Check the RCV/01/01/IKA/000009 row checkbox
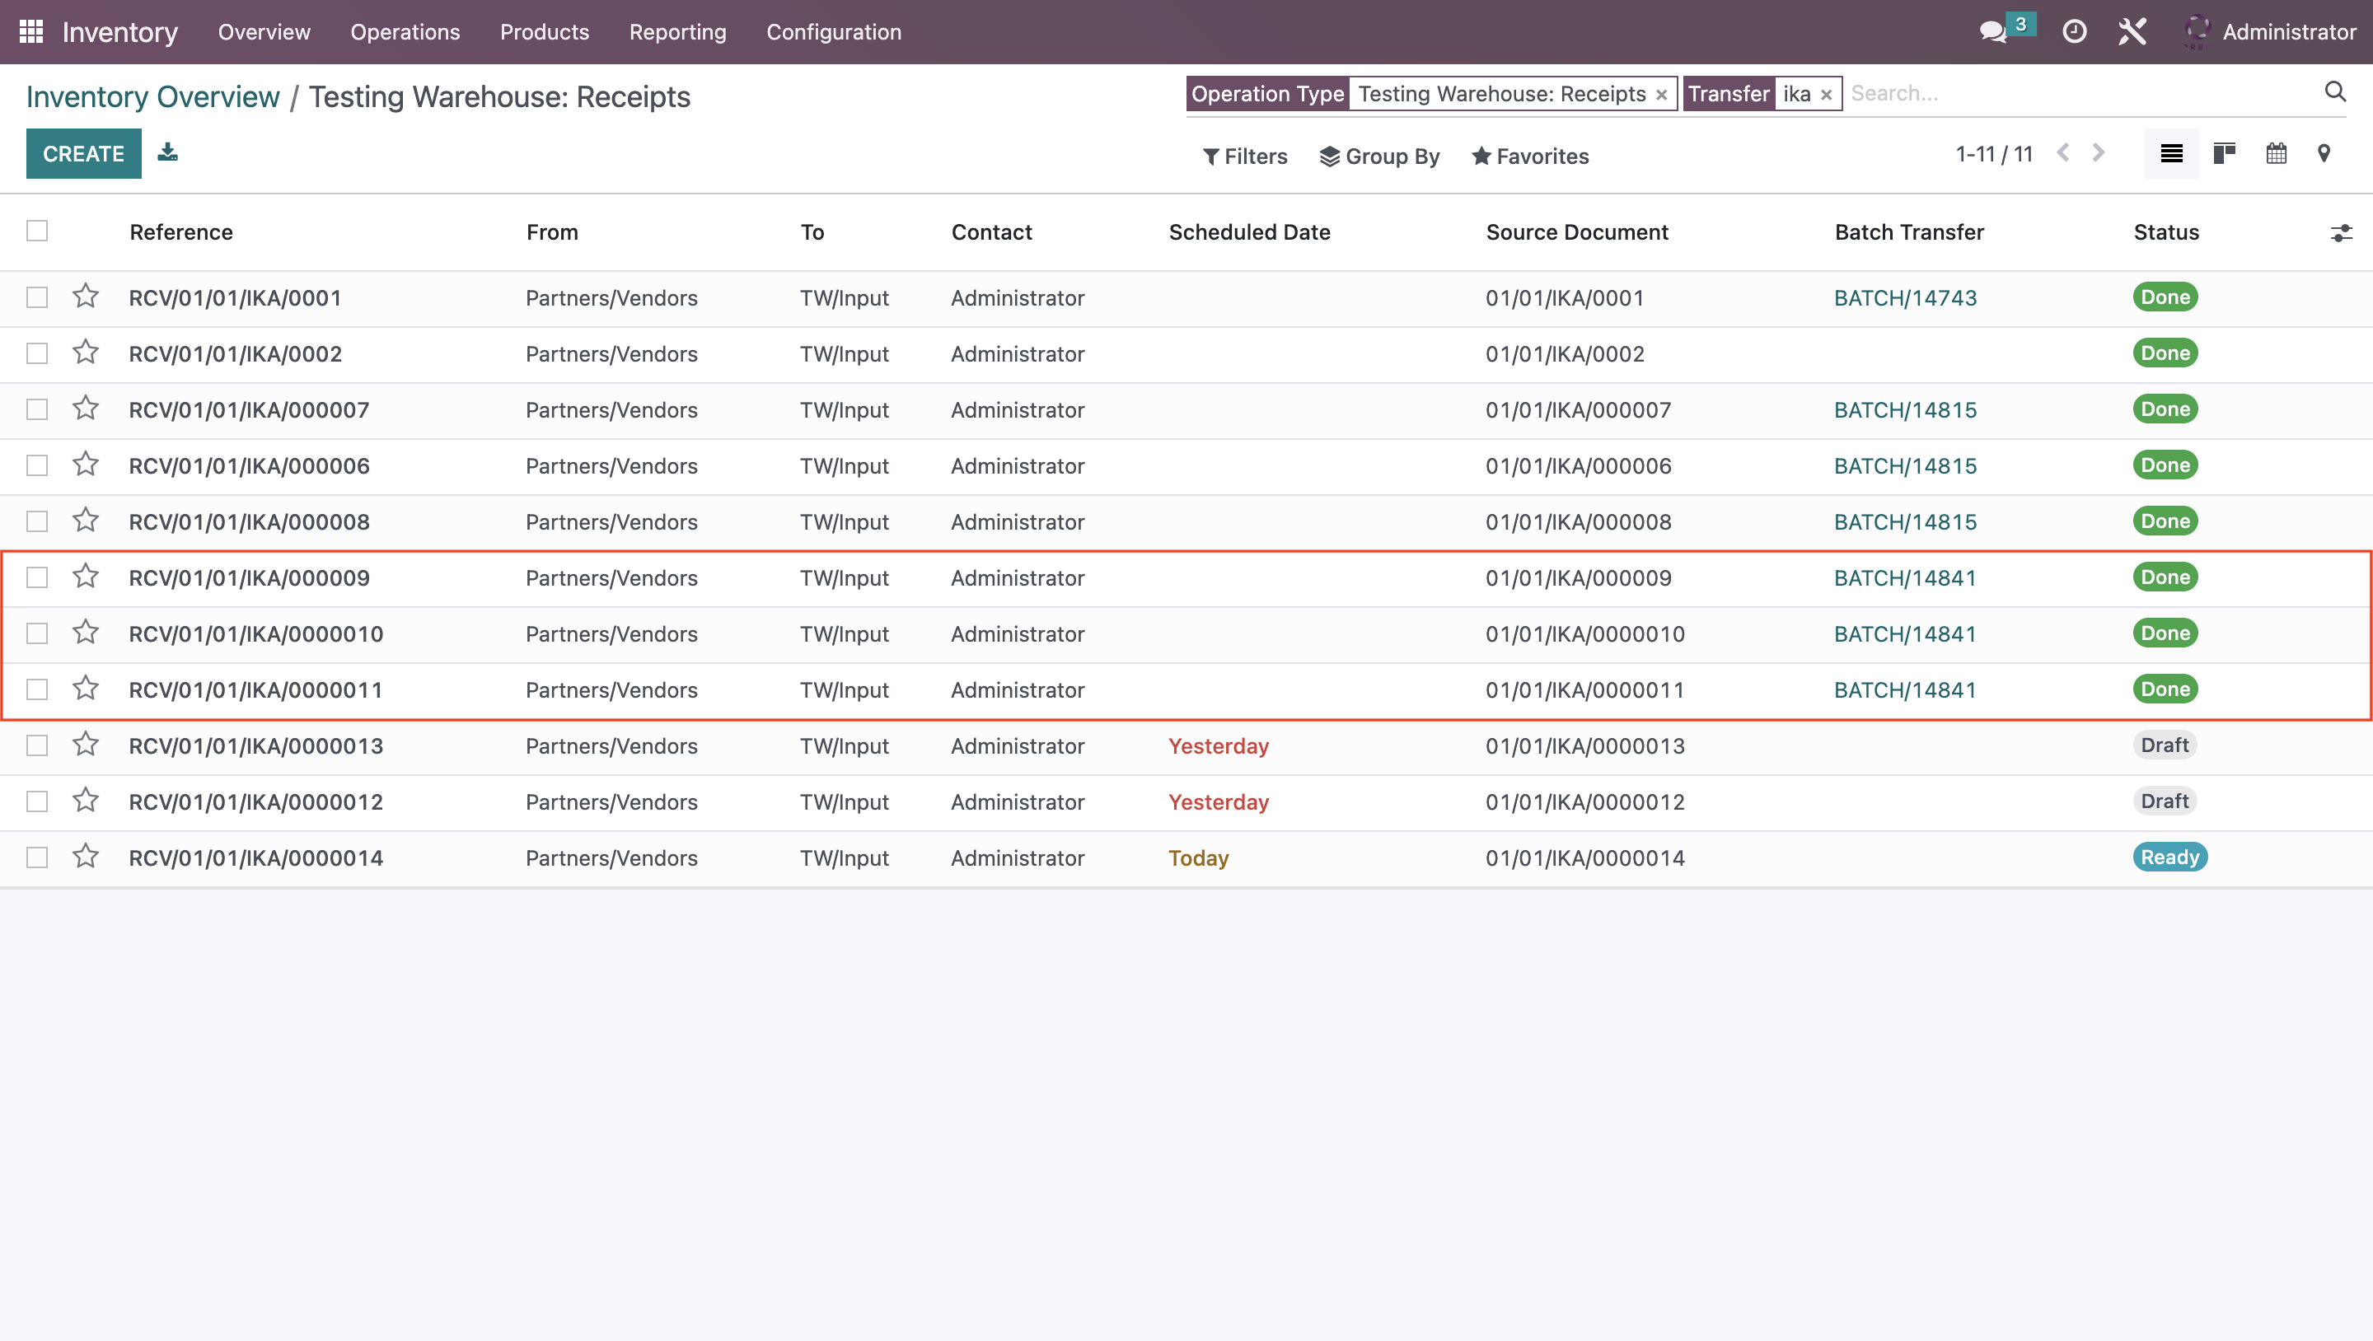Image resolution: width=2373 pixels, height=1341 pixels. 37,577
